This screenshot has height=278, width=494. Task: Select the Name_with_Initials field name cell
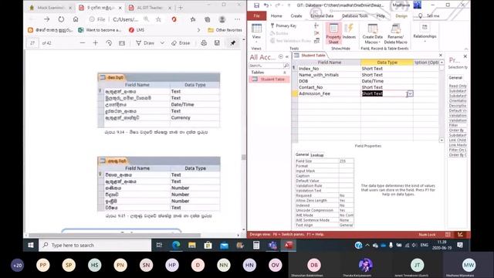329,75
